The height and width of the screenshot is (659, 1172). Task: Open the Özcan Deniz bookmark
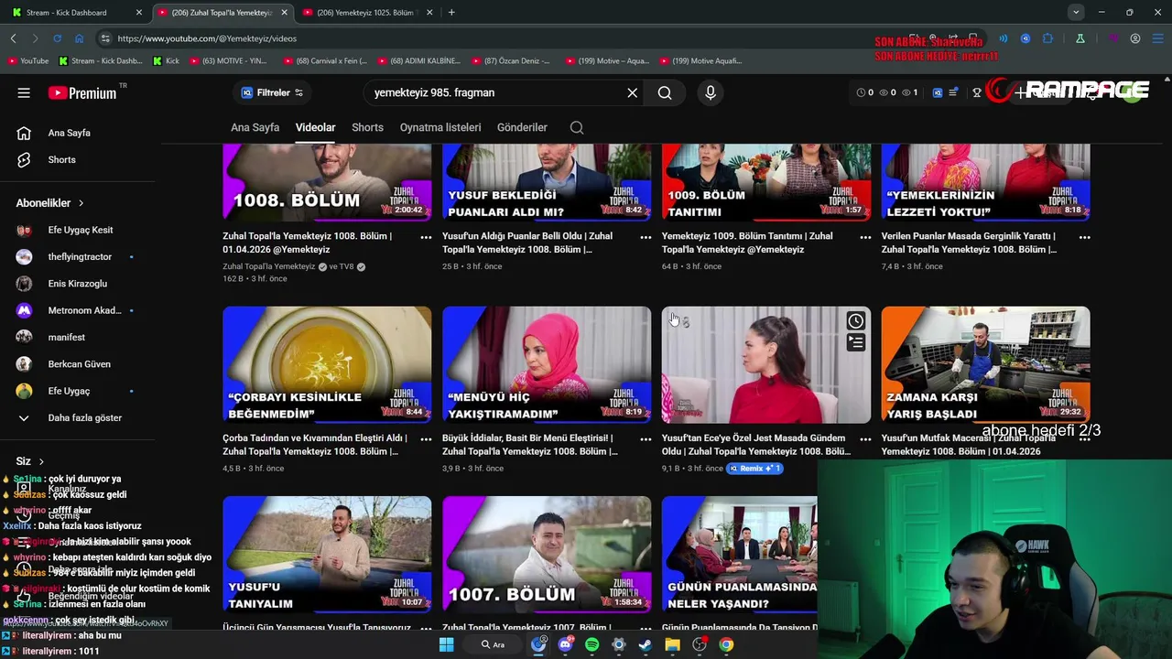(x=510, y=60)
